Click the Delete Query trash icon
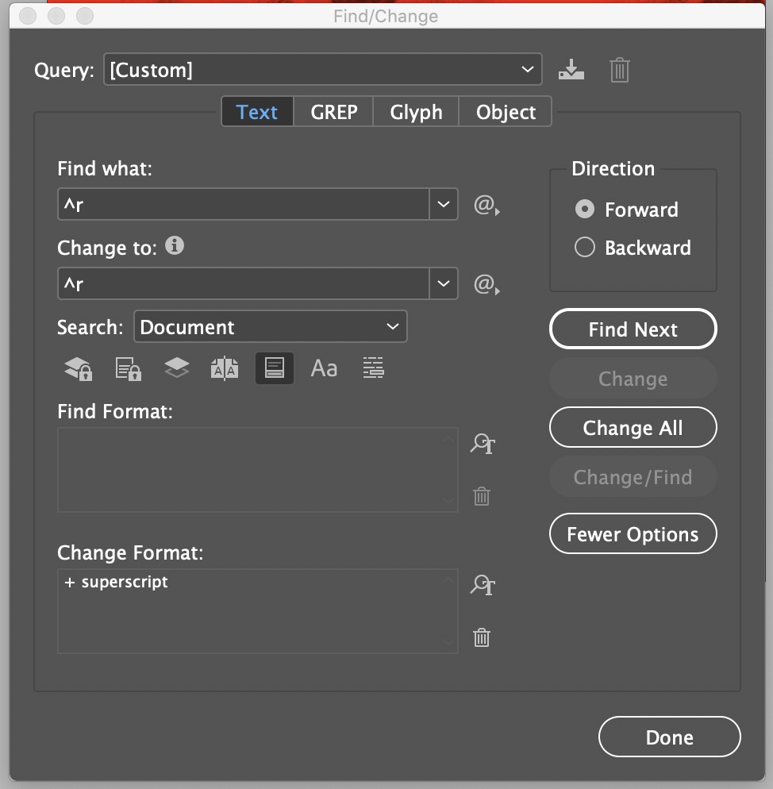 (x=620, y=70)
